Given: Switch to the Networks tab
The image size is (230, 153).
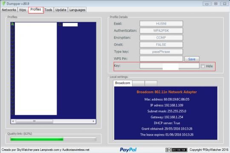Looking at the screenshot, I should point(9,10).
